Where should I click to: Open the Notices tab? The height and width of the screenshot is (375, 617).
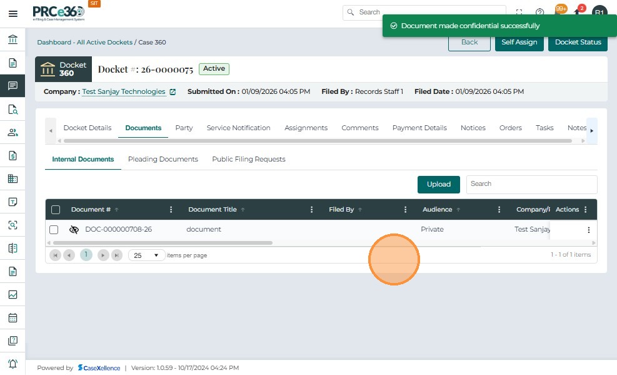(x=473, y=128)
